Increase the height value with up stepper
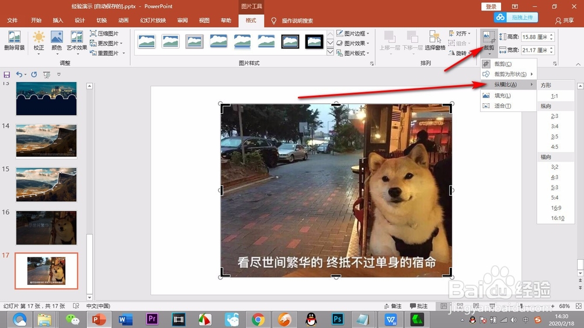 [552, 34]
